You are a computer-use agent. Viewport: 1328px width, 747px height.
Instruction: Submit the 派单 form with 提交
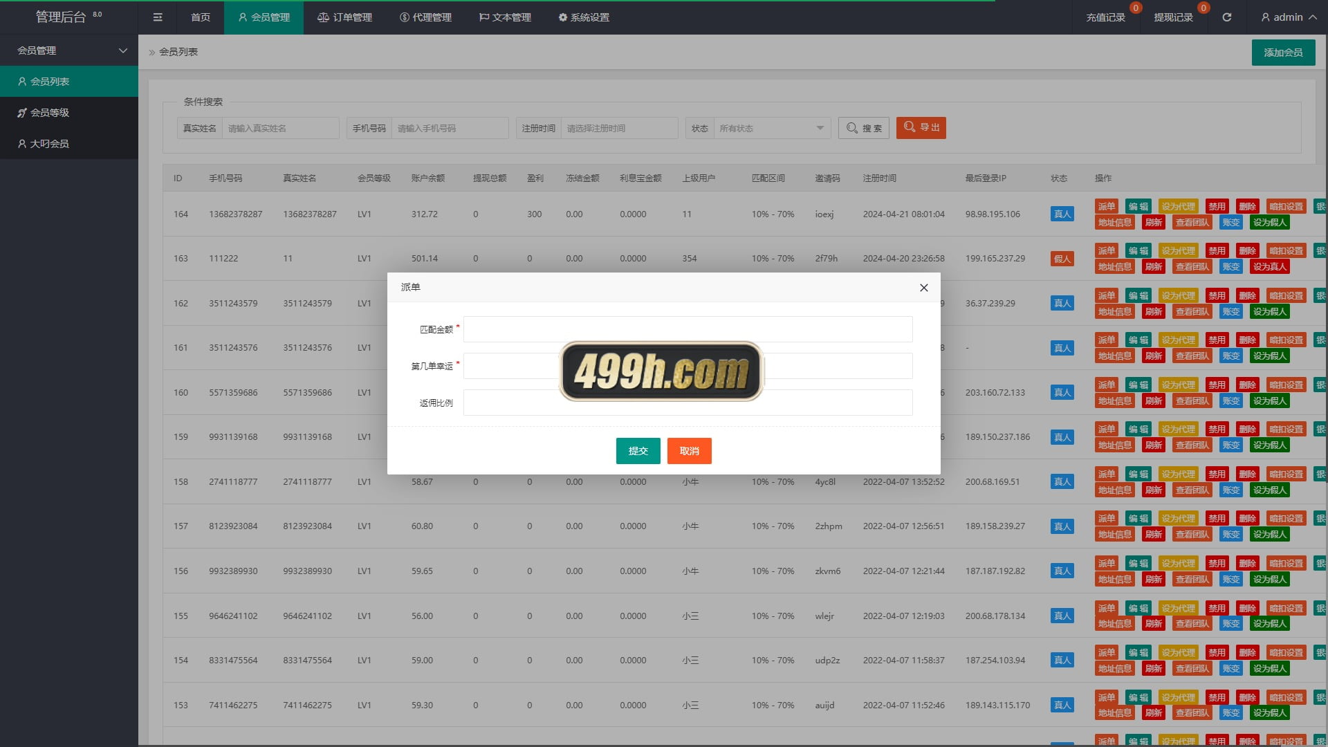click(x=638, y=451)
